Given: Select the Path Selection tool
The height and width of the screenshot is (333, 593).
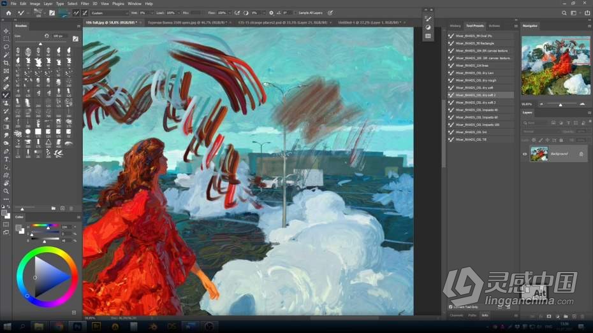Looking at the screenshot, I should tap(6, 167).
